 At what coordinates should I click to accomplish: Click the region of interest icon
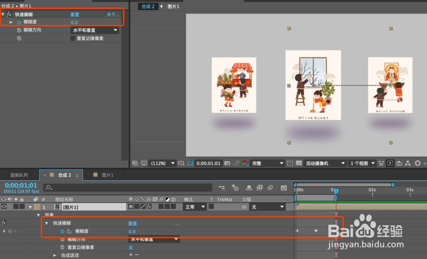coord(290,163)
